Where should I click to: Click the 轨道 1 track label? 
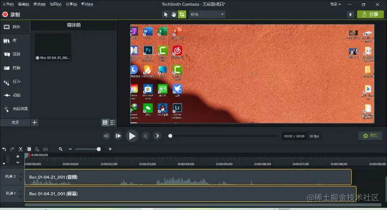tap(11, 193)
